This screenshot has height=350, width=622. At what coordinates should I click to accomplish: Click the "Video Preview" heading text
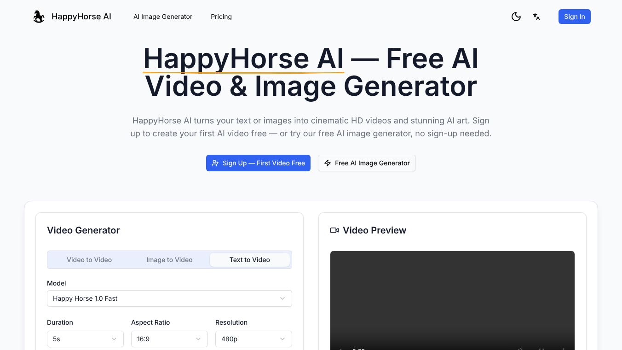(x=374, y=230)
